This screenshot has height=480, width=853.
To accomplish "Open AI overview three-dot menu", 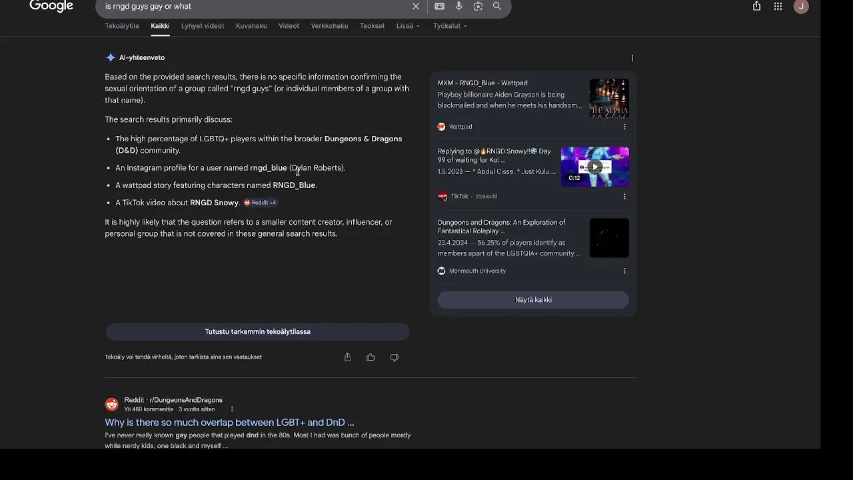I will tap(632, 58).
